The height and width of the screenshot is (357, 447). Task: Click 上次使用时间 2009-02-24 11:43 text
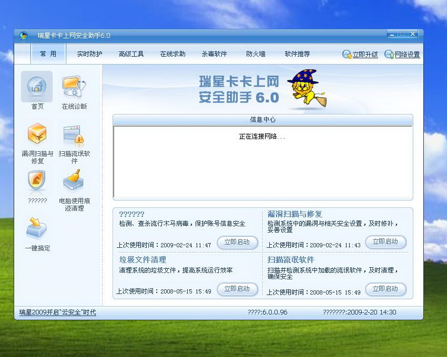click(x=313, y=245)
